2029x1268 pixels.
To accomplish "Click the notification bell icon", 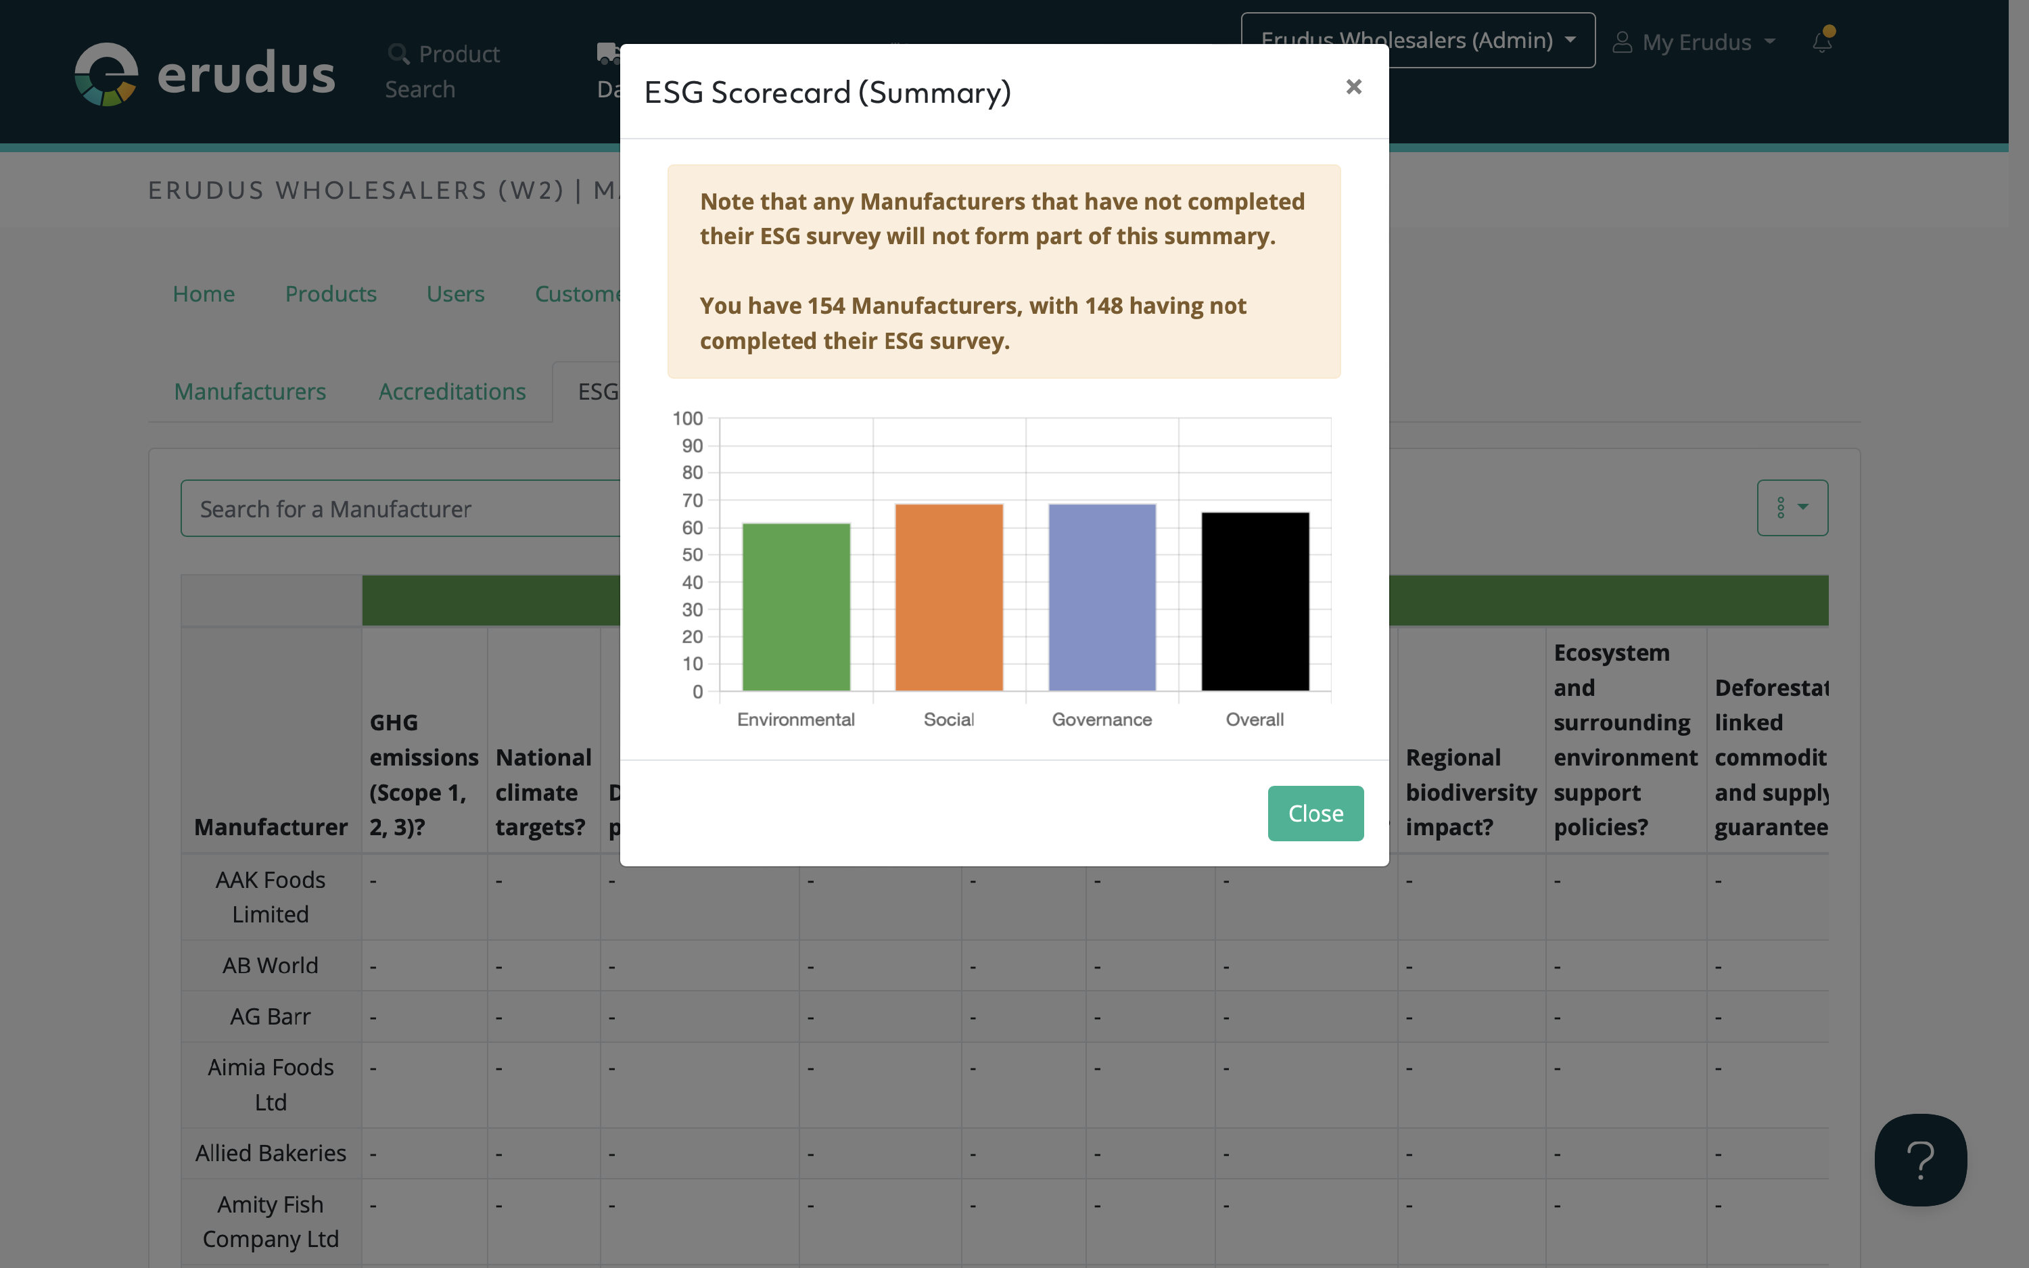I will (1822, 42).
